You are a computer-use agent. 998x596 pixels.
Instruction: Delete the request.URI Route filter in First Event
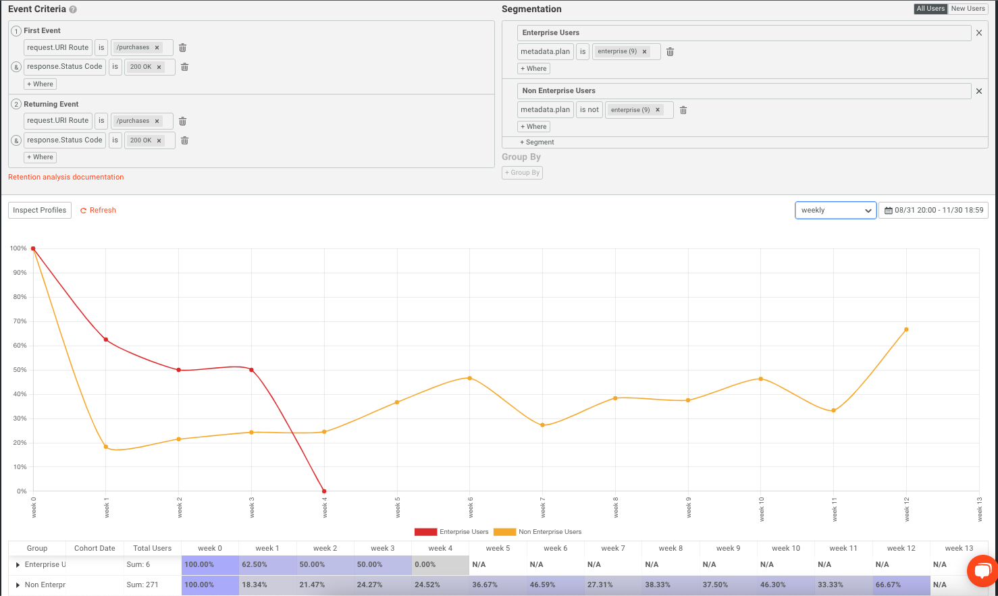(182, 47)
